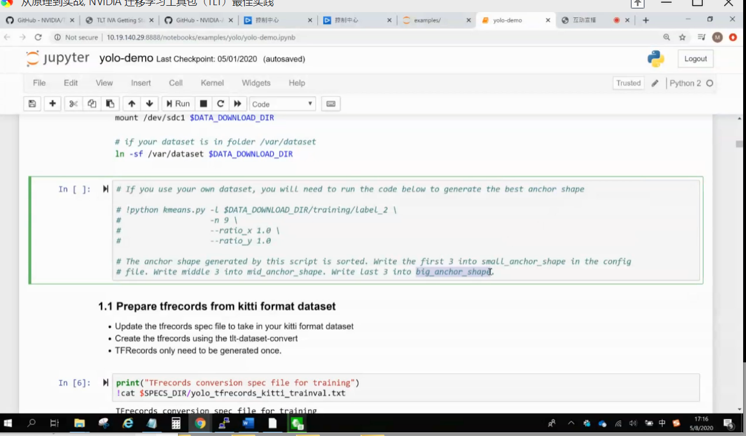Go forward with browser forward arrow
The height and width of the screenshot is (436, 746).
pos(22,37)
